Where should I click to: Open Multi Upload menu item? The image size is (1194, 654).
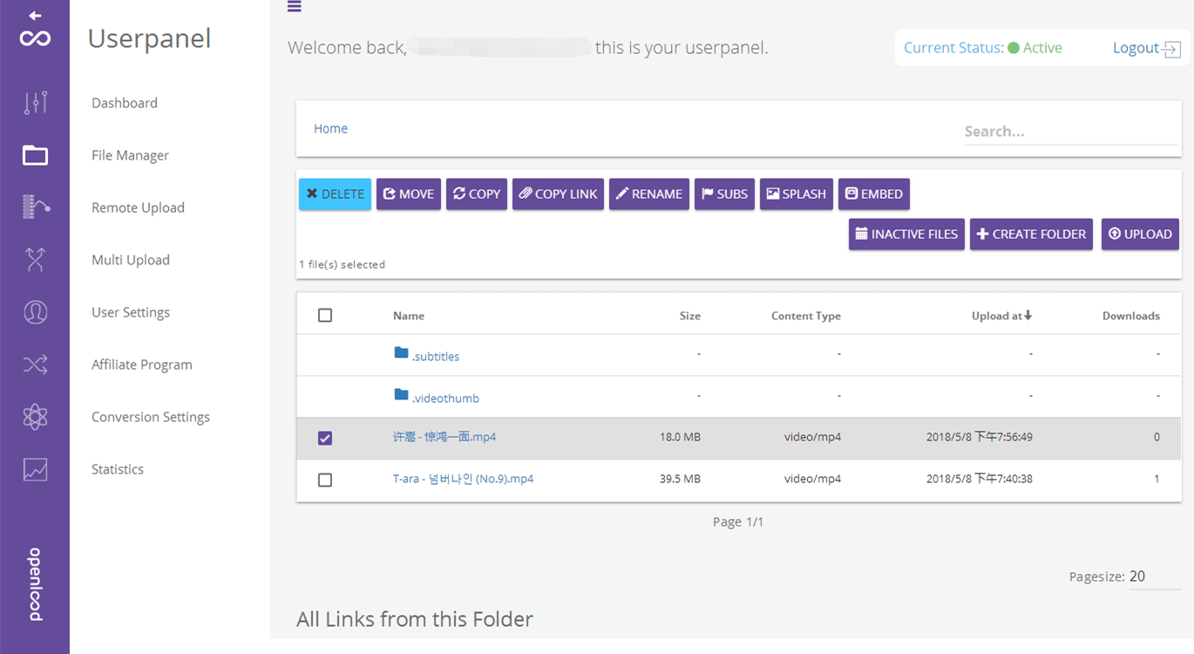pyautogui.click(x=131, y=260)
